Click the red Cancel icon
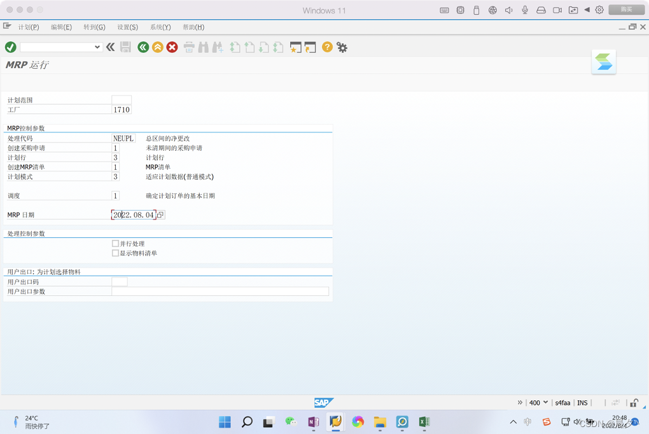Image resolution: width=649 pixels, height=434 pixels. tap(172, 47)
